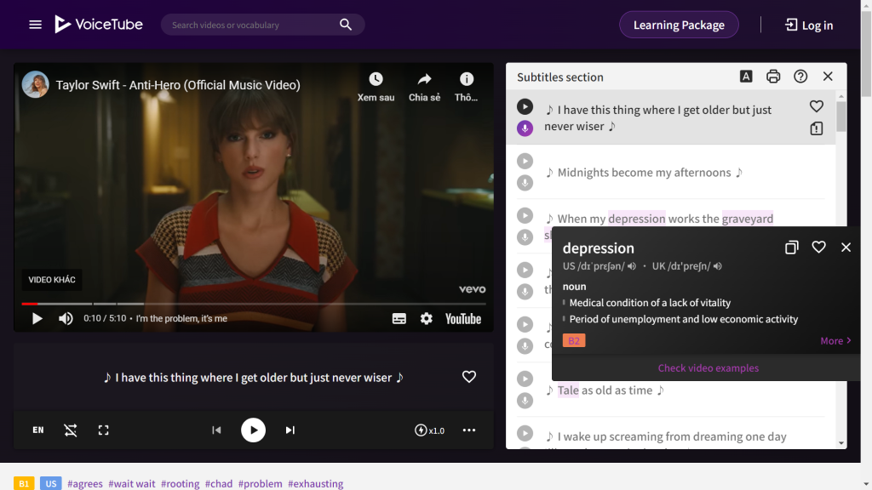Viewport: 872px width, 490px height.
Task: Play UK pronunciation of depression
Action: pos(718,266)
